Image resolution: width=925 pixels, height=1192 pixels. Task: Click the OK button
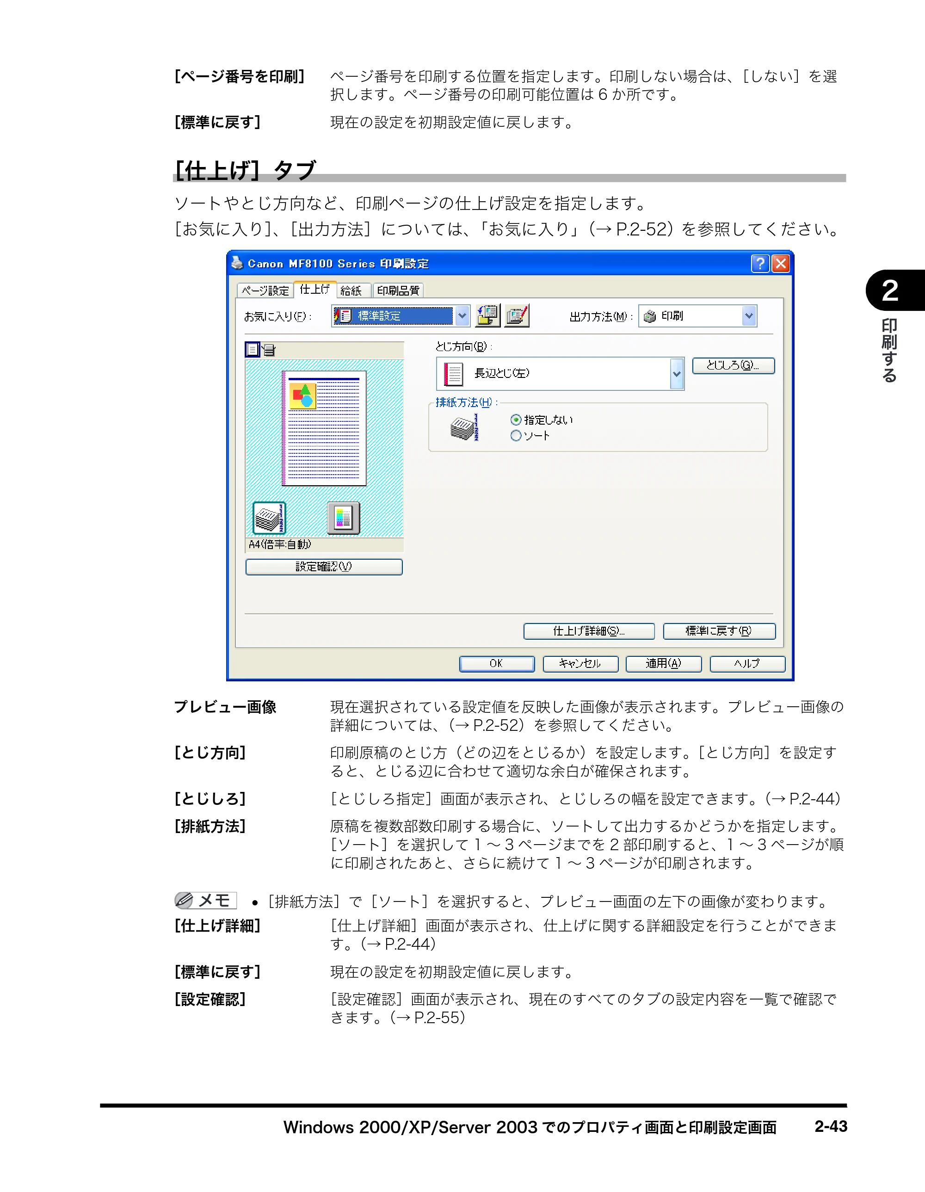click(497, 664)
